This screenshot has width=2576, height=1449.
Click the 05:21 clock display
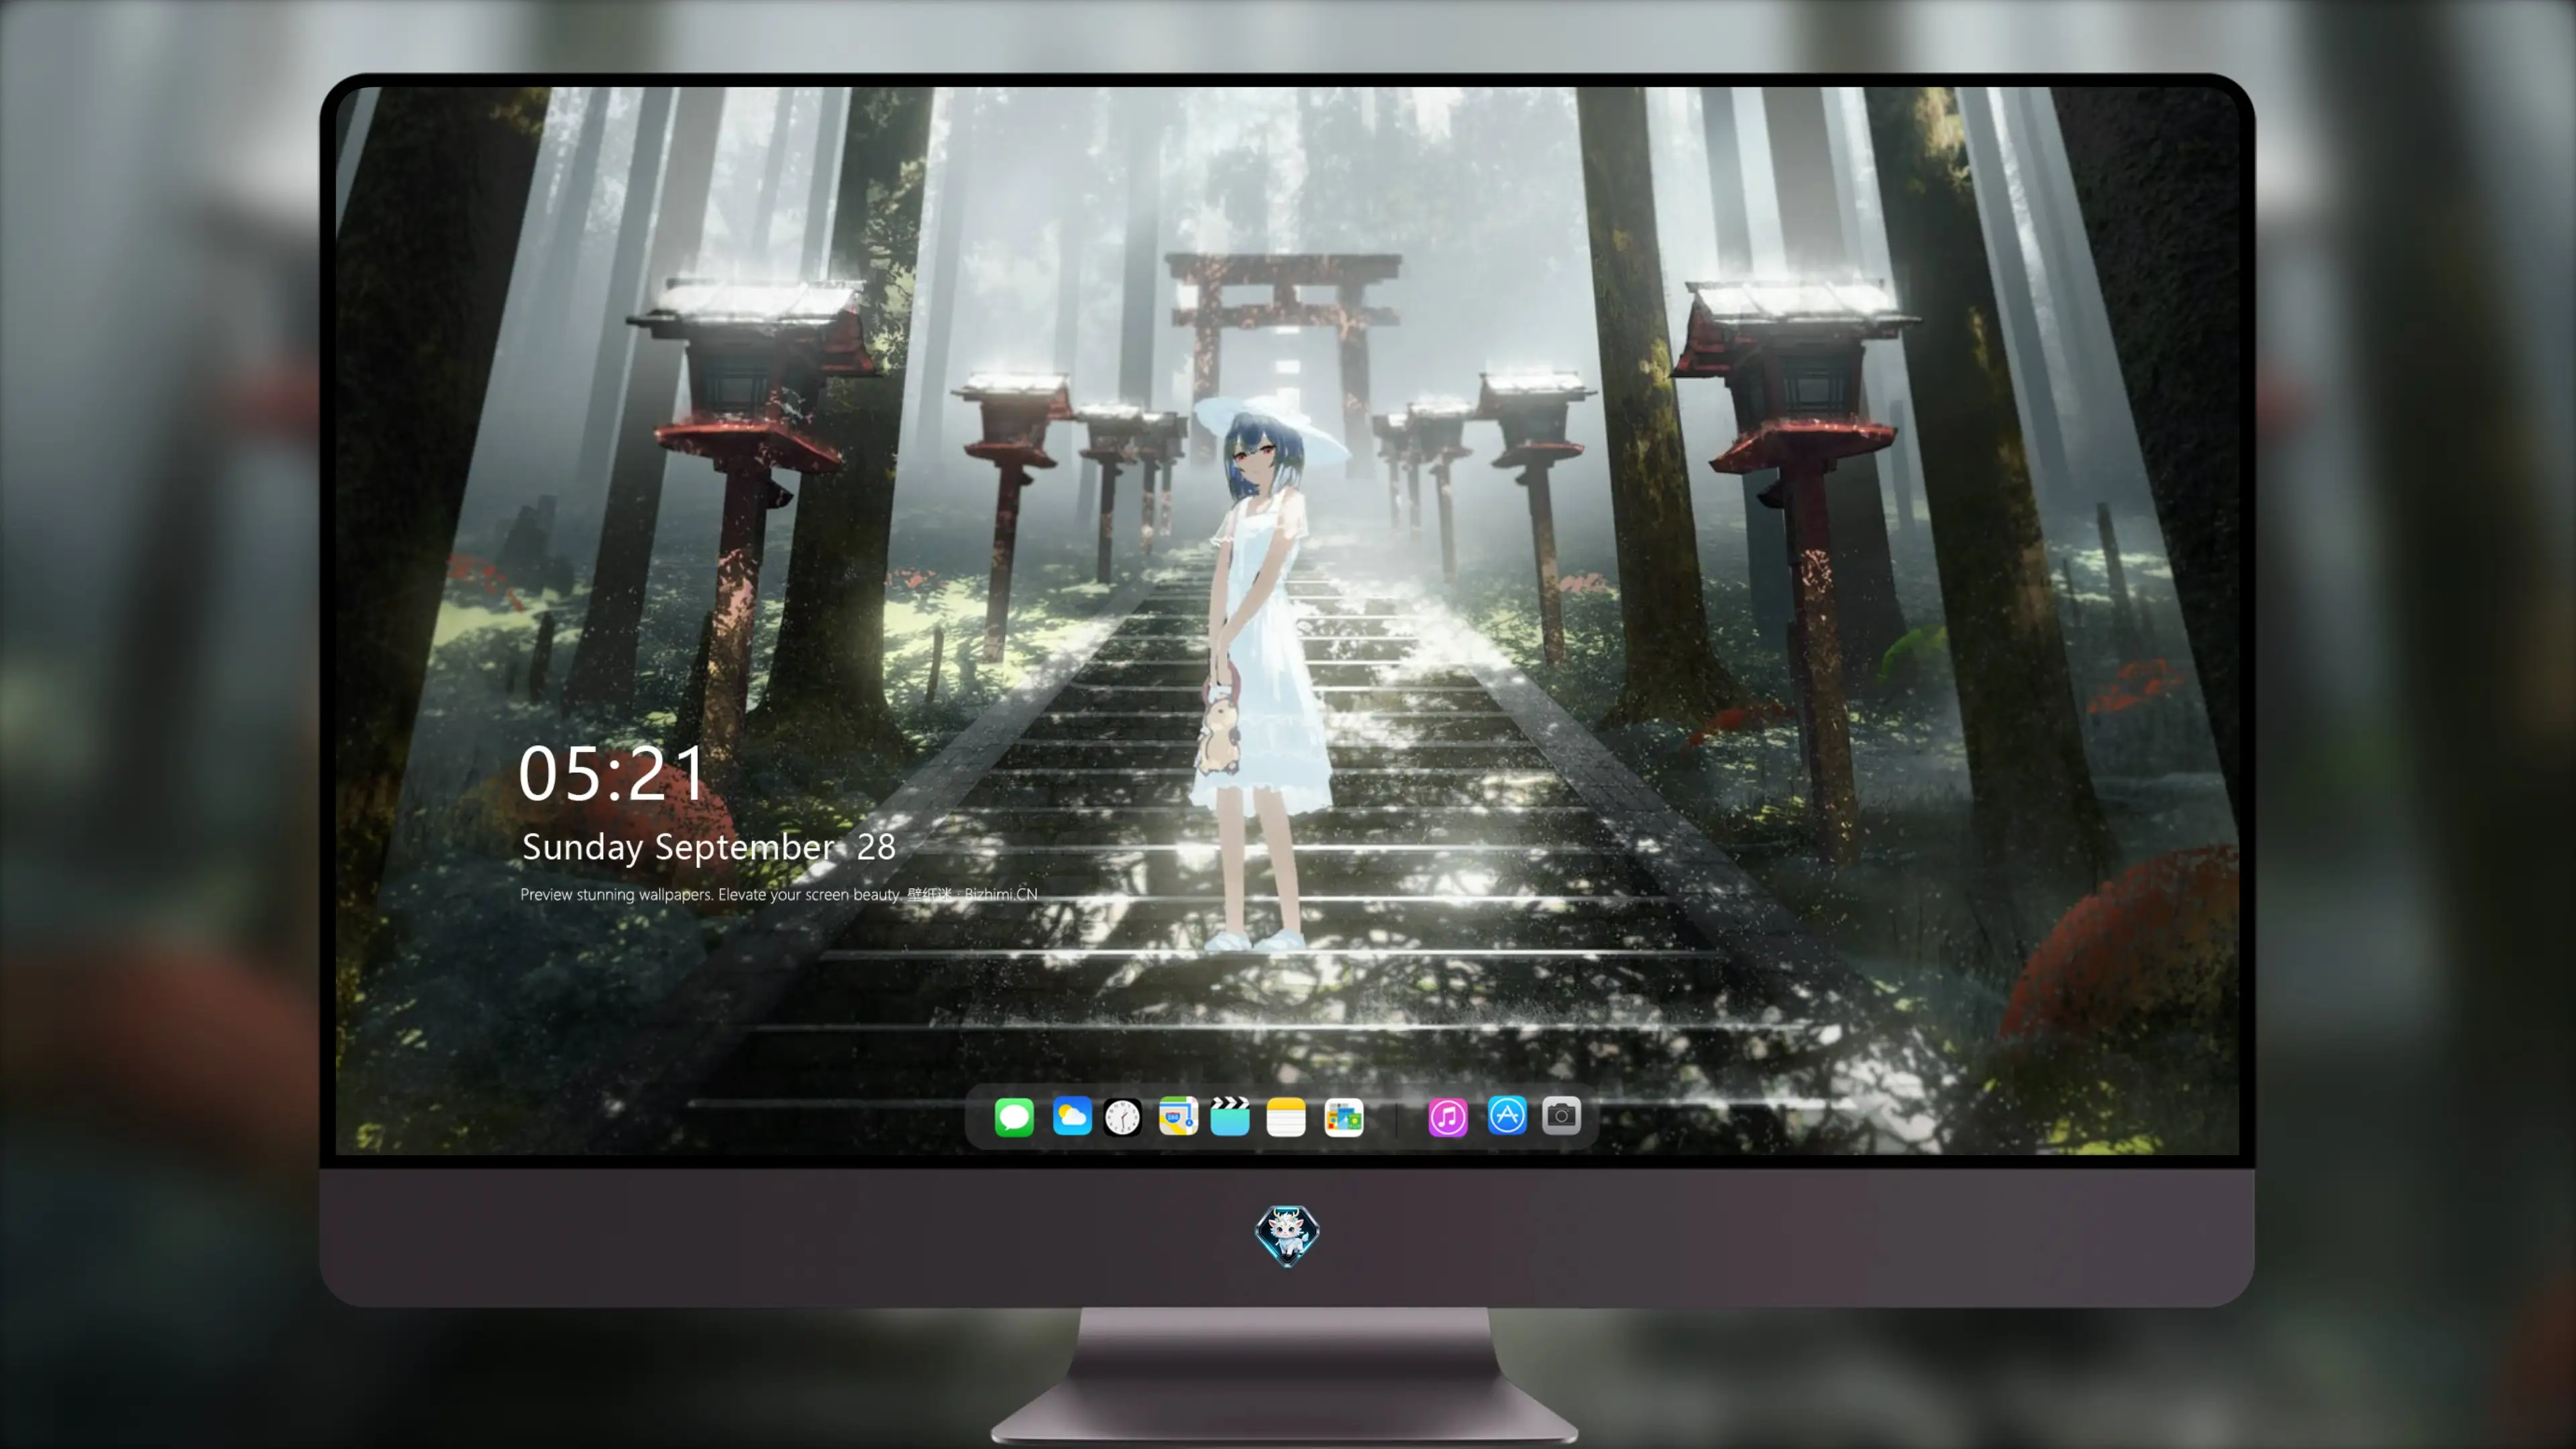pyautogui.click(x=612, y=773)
